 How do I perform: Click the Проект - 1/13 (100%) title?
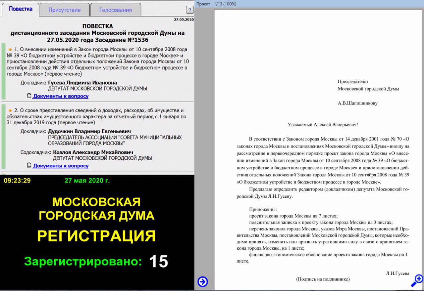216,3
